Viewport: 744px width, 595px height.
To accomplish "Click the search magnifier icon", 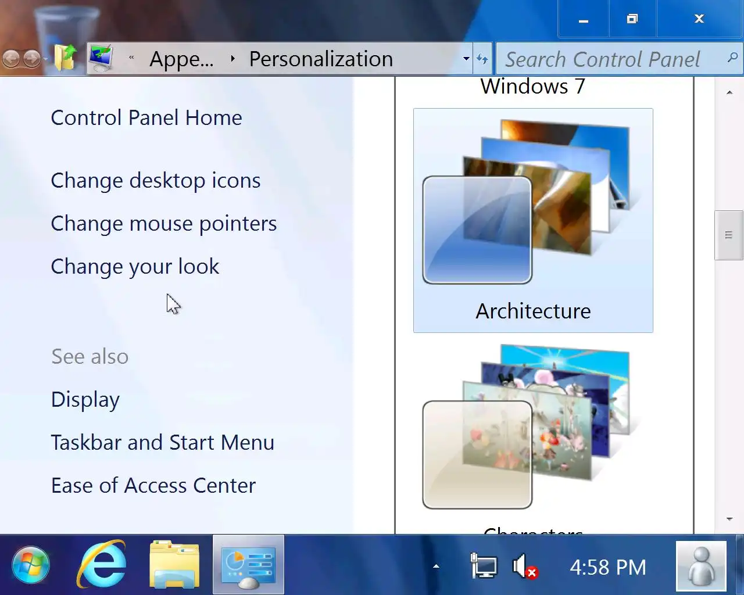I will [733, 58].
